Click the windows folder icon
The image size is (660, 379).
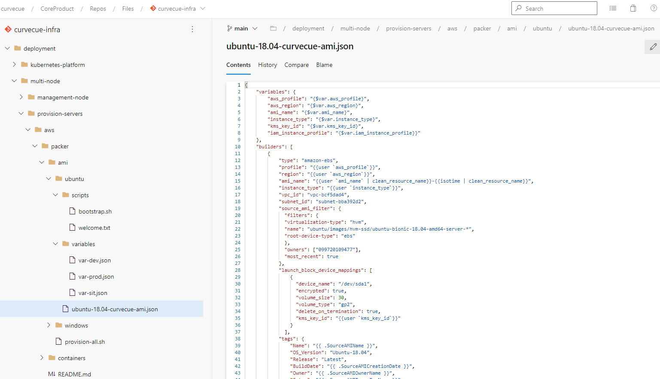pyautogui.click(x=59, y=325)
